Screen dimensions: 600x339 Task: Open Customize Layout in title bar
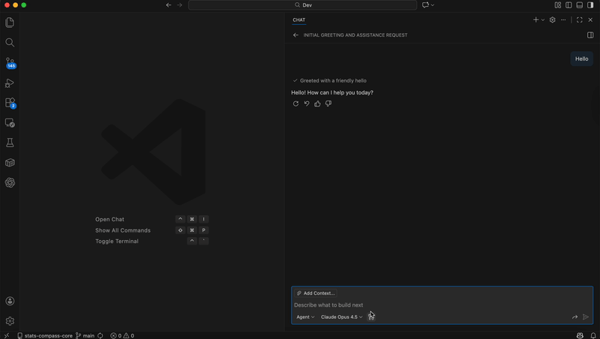[558, 5]
